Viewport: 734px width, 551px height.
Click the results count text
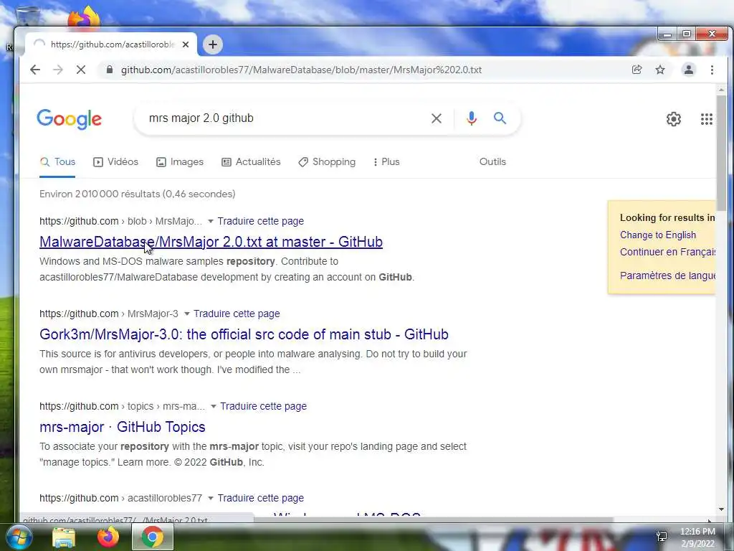pyautogui.click(x=137, y=194)
